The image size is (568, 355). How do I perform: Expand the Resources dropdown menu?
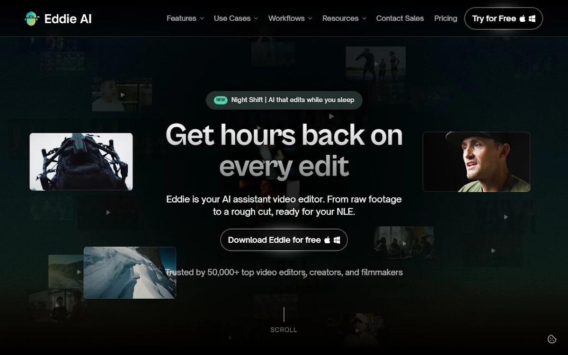click(344, 18)
